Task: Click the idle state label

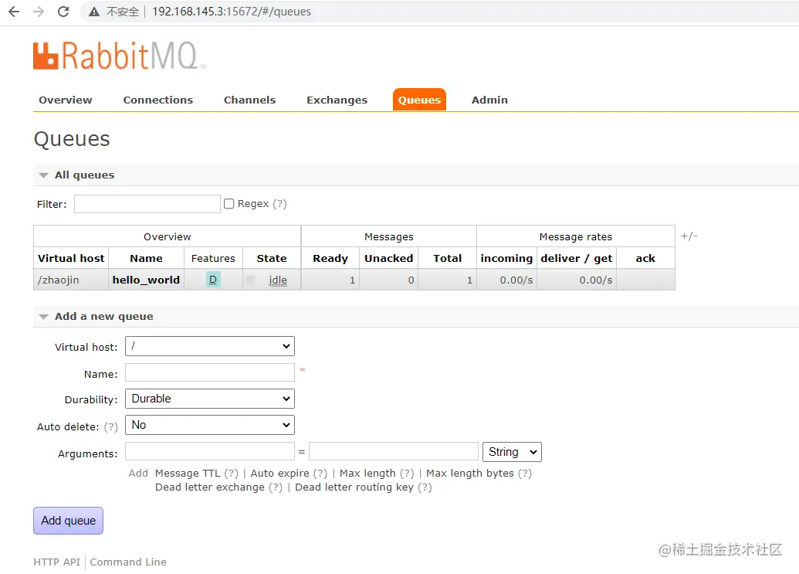Action: [278, 280]
